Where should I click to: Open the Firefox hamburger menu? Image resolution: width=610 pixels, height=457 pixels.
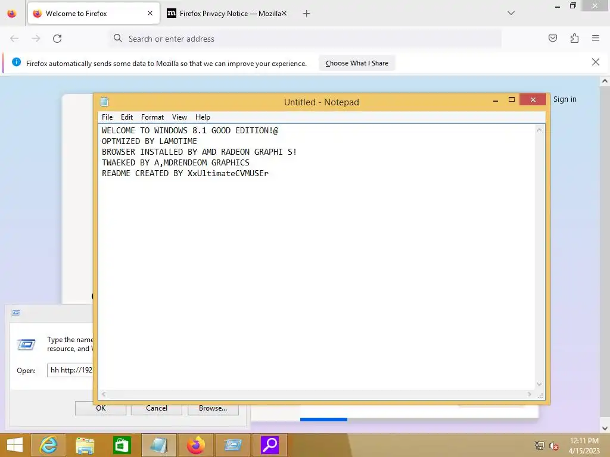tap(596, 38)
